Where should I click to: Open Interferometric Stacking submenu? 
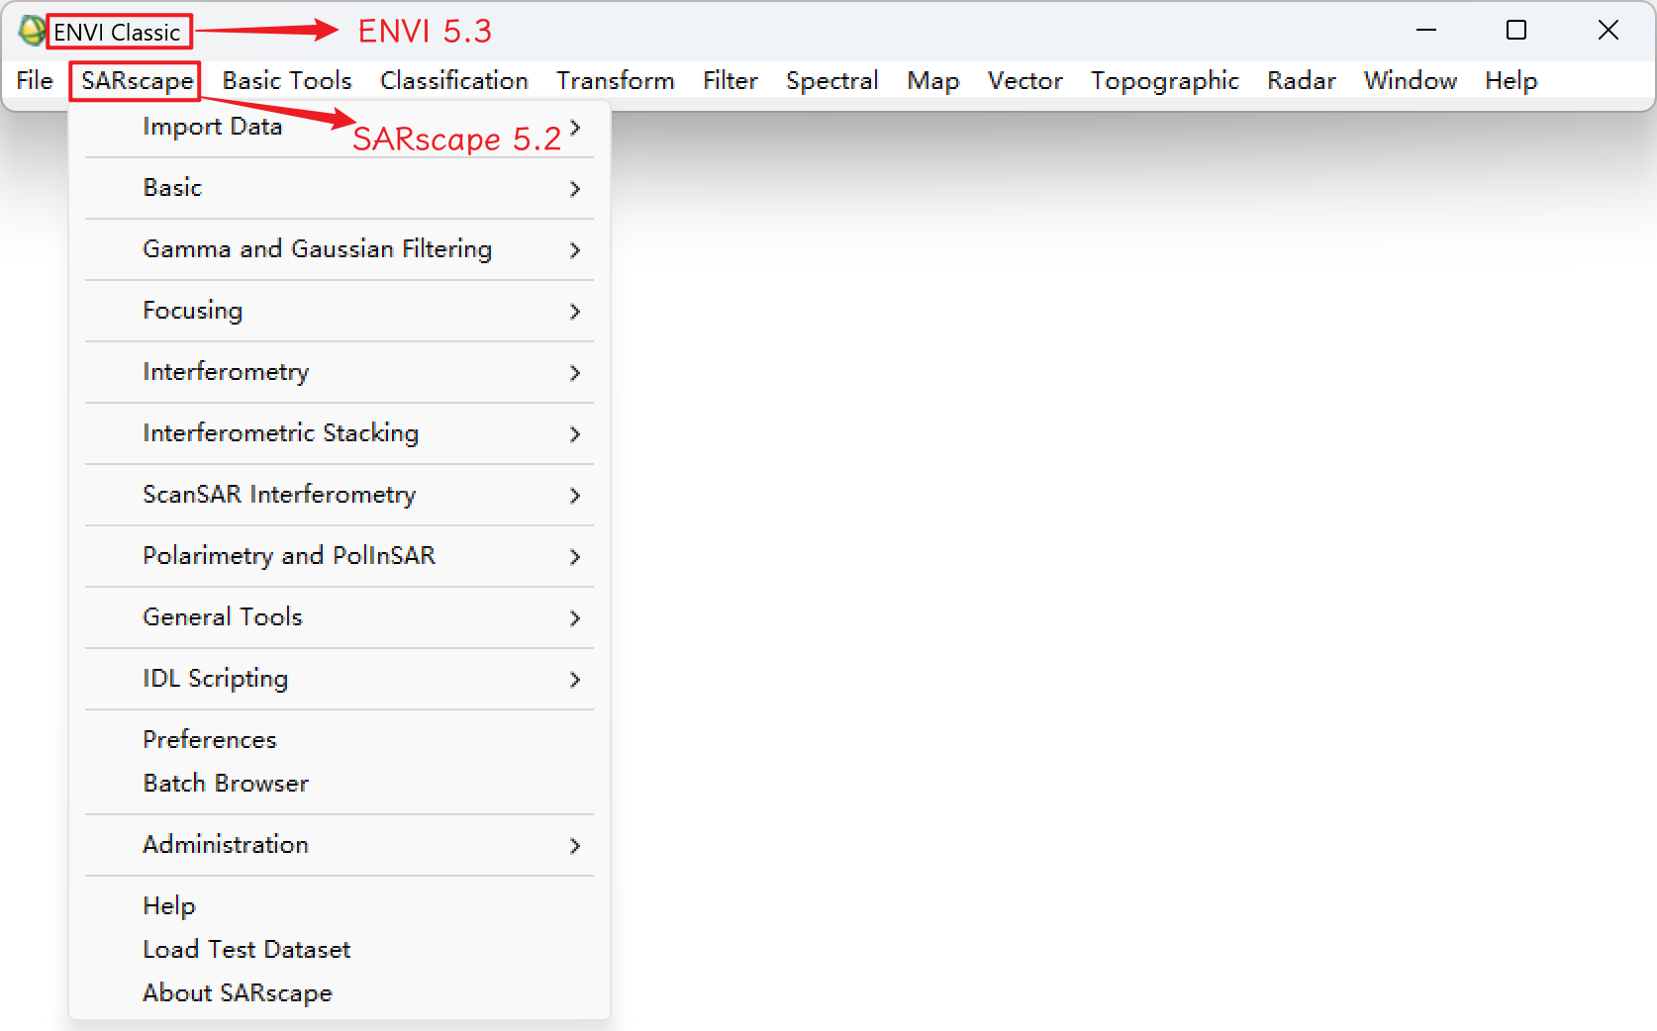coord(340,433)
